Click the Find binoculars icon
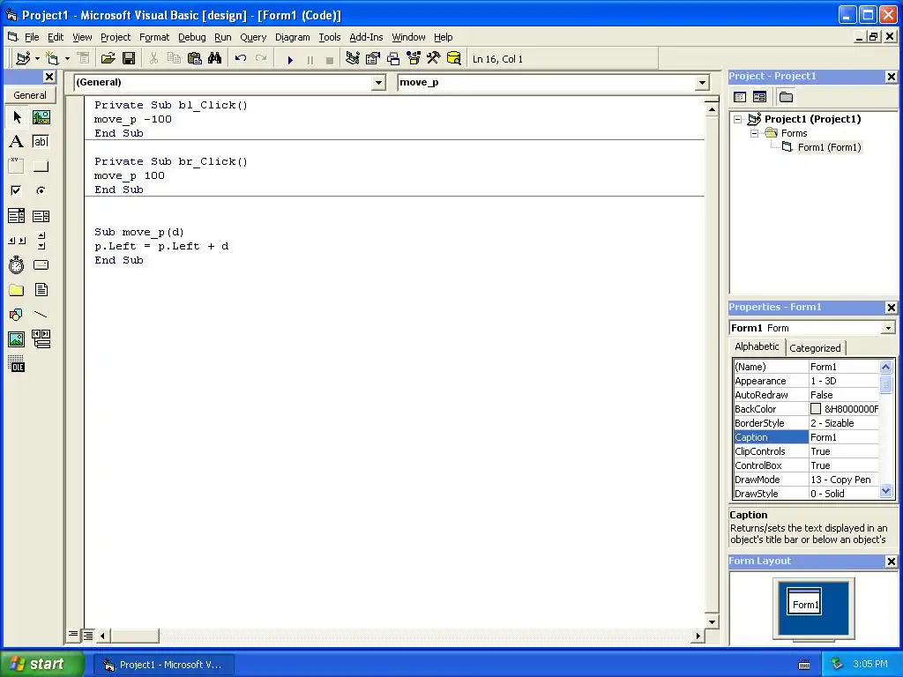The width and height of the screenshot is (903, 677). point(215,59)
